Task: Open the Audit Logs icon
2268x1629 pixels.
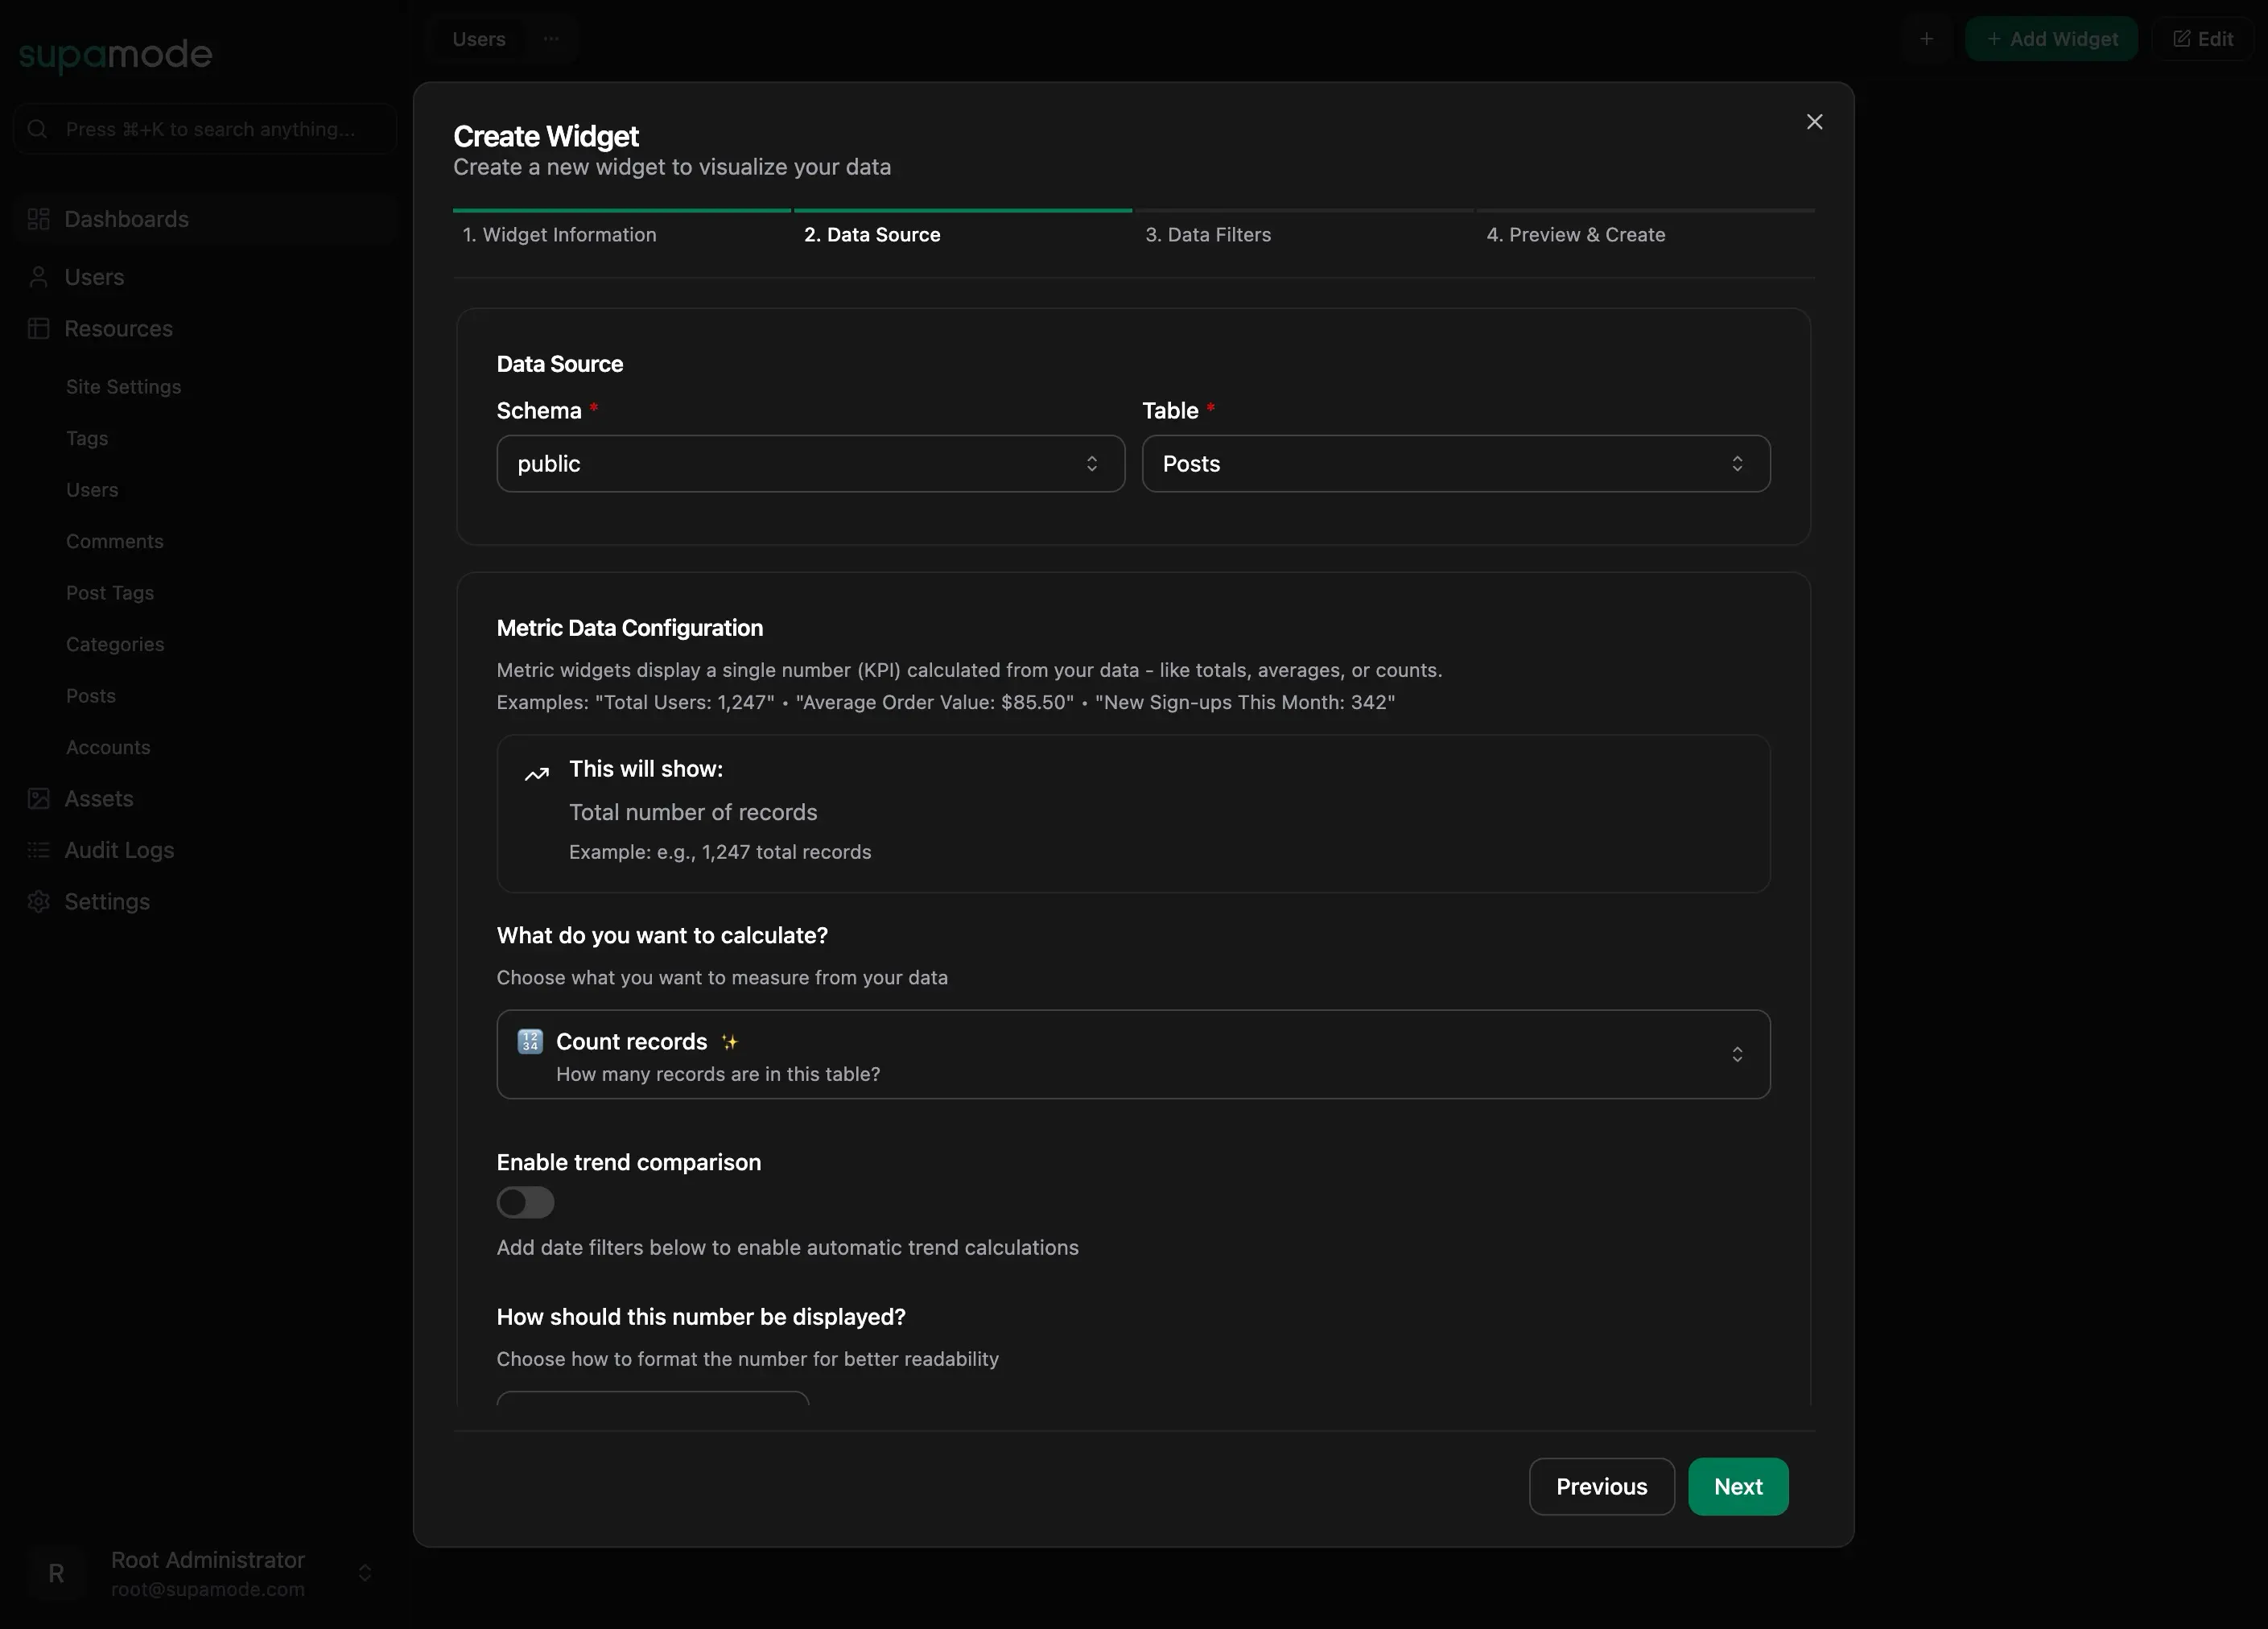Action: [38, 850]
